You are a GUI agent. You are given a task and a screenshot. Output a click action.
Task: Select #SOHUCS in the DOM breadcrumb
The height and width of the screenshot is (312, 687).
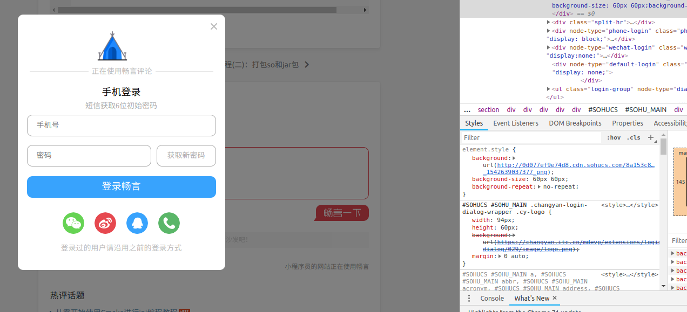point(603,109)
